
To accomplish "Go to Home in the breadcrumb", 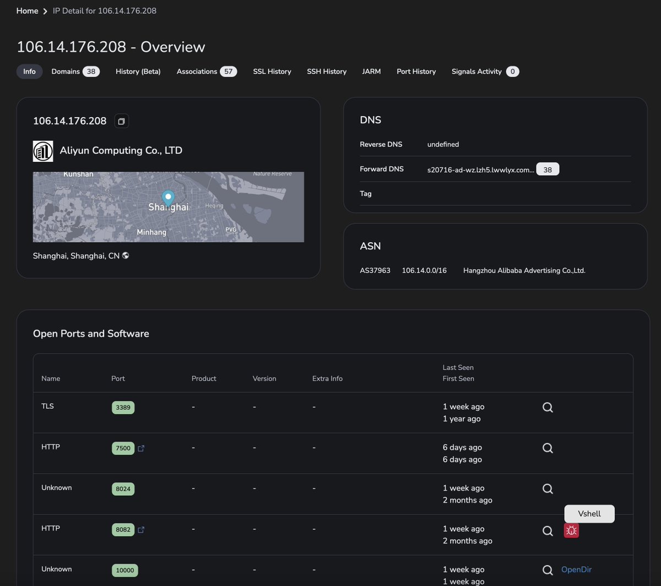I will click(27, 11).
